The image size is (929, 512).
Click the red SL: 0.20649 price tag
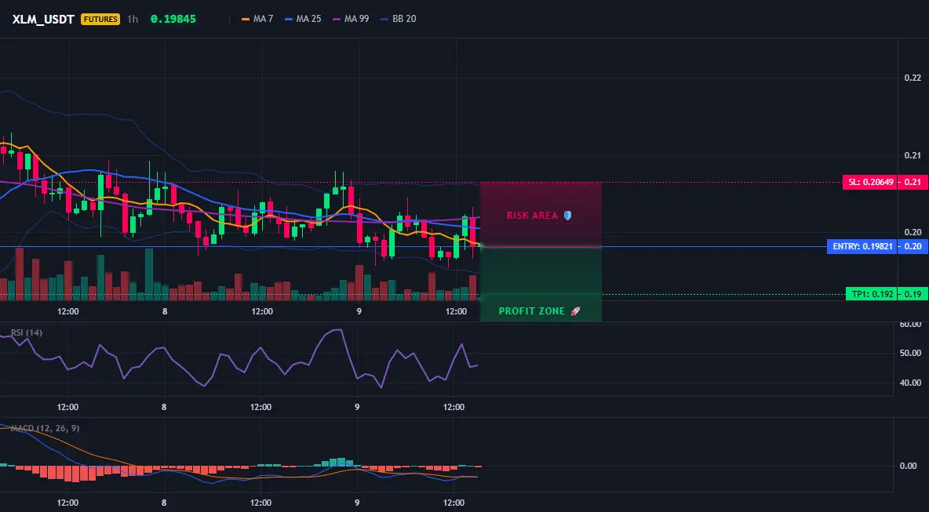(870, 183)
